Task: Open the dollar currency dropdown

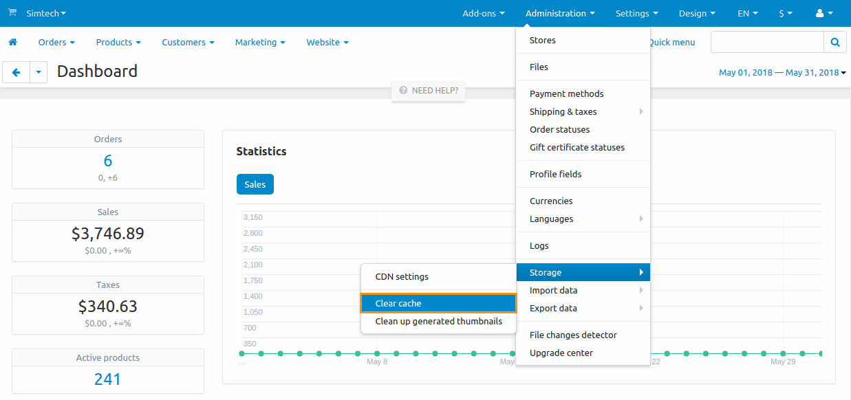Action: pyautogui.click(x=785, y=13)
